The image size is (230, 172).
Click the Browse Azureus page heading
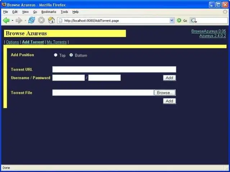[x=26, y=33]
